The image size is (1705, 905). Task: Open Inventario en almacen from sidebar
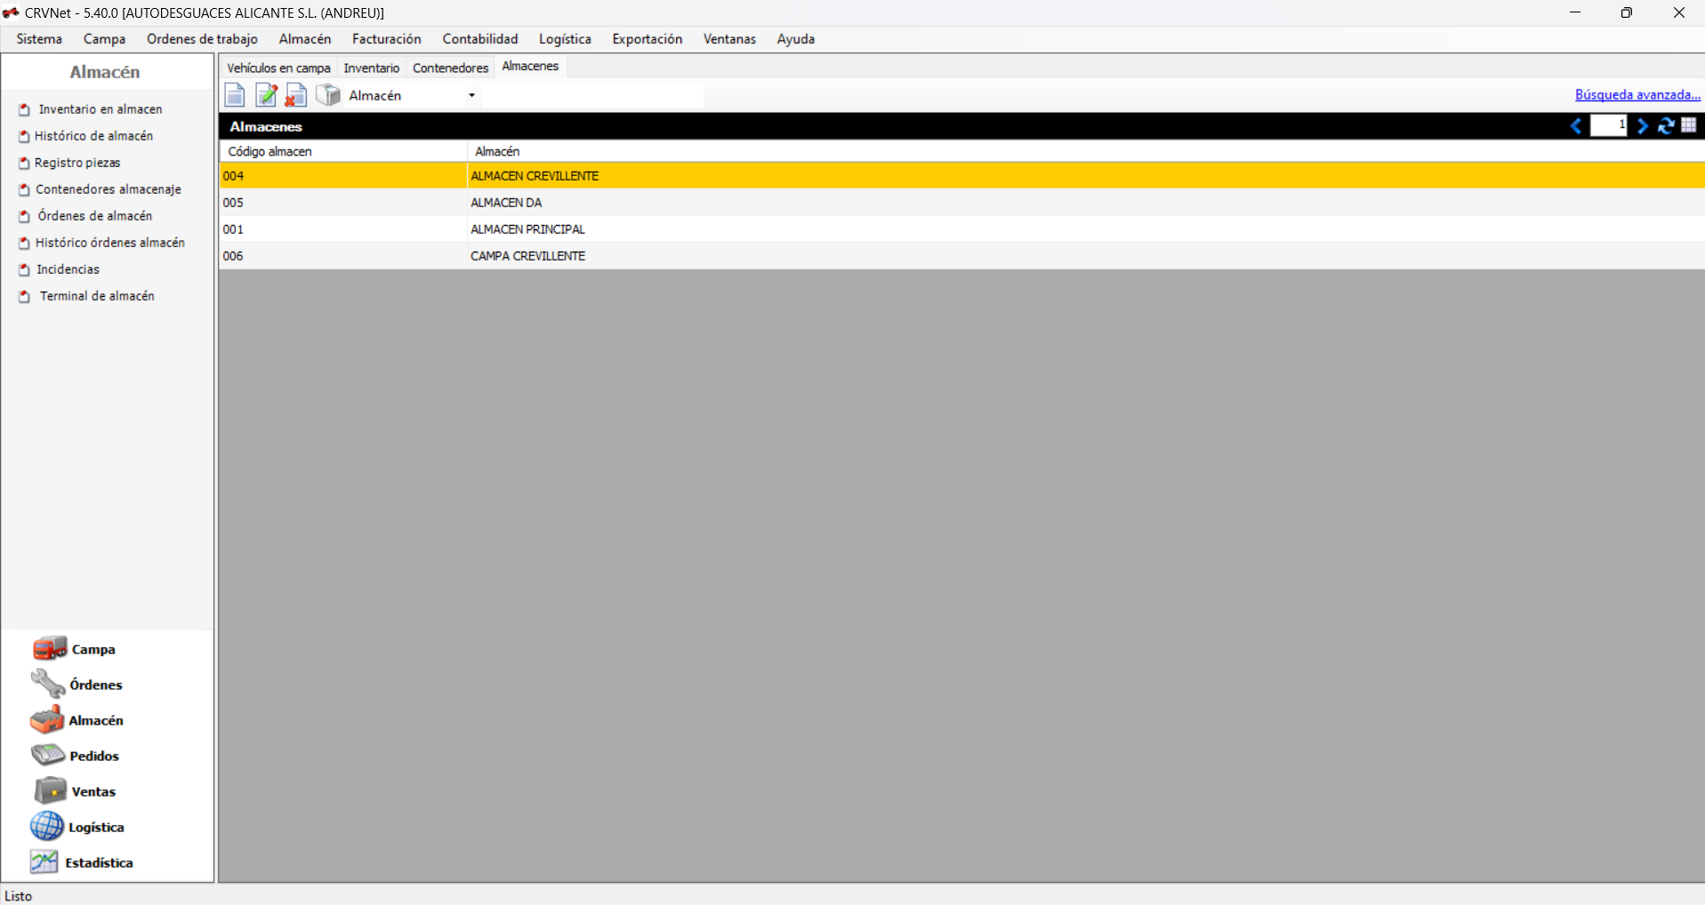100,109
